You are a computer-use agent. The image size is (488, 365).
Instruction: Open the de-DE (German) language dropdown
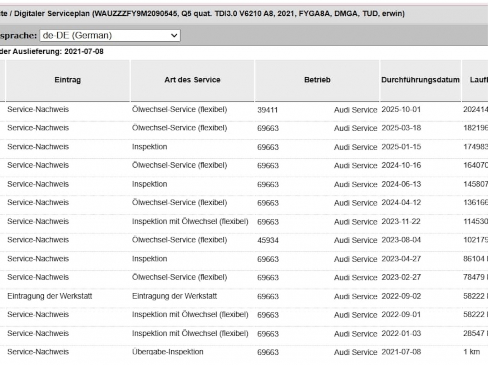[110, 35]
